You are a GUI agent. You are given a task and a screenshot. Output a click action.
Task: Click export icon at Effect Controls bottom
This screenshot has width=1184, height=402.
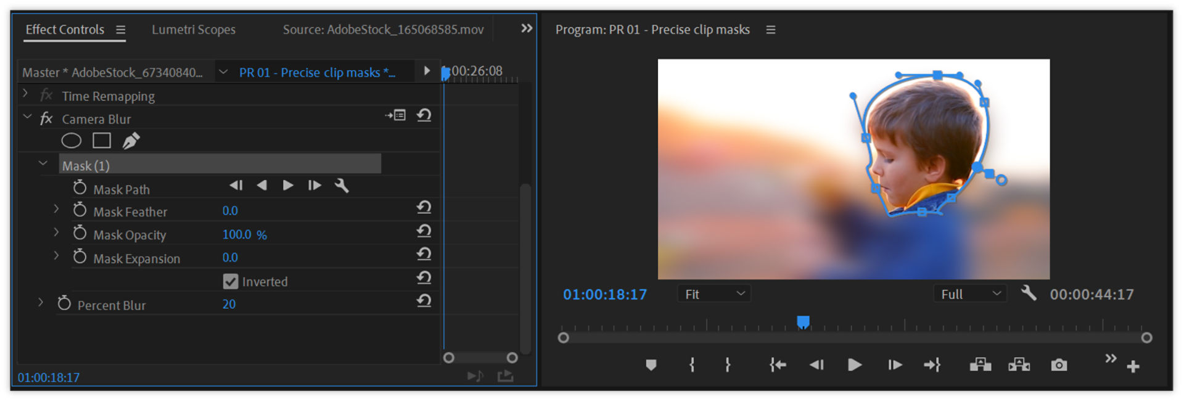(506, 375)
